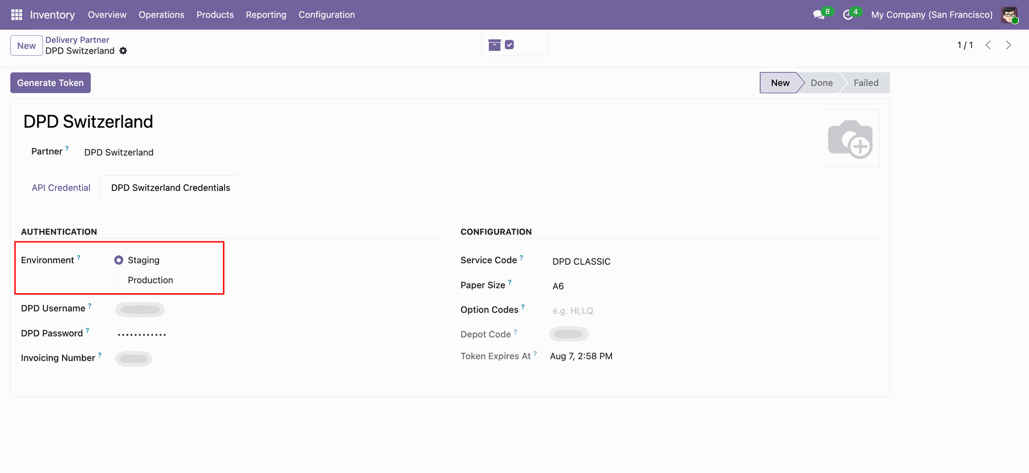This screenshot has height=473, width=1029.
Task: Click the Invoicing Number field
Action: point(133,359)
